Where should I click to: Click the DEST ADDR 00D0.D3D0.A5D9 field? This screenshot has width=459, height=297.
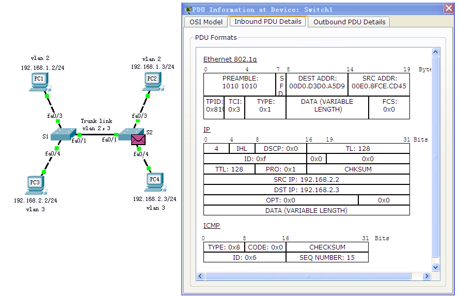click(x=317, y=84)
